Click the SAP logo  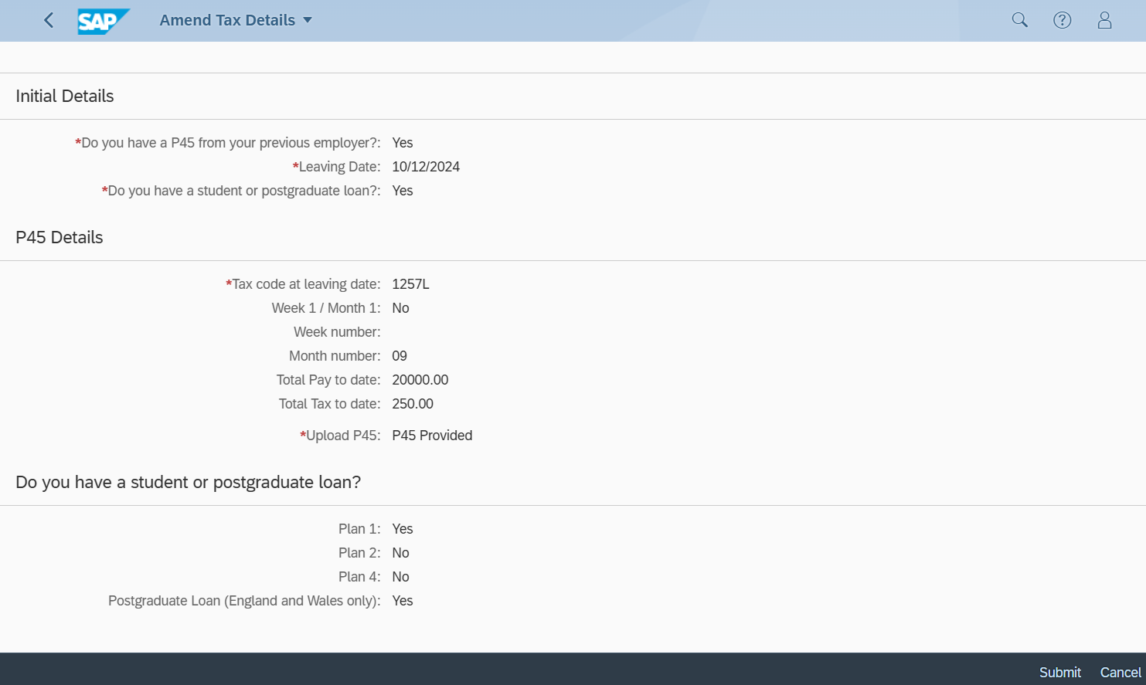[x=104, y=21]
